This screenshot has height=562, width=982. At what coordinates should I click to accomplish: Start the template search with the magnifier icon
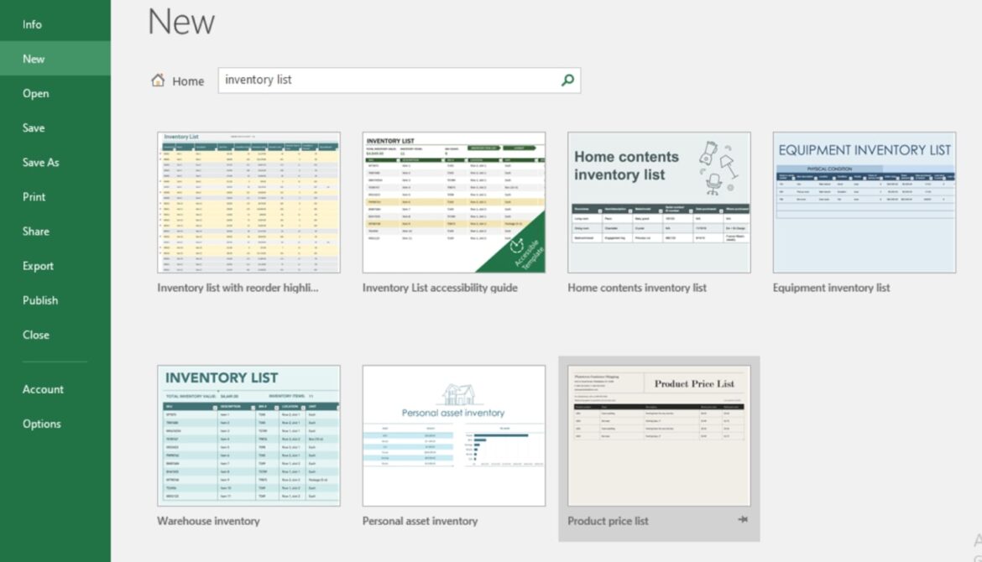567,80
